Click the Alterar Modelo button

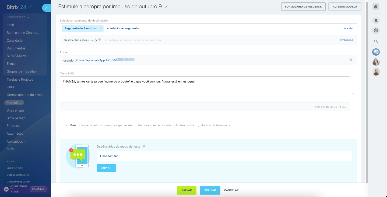pos(344,7)
